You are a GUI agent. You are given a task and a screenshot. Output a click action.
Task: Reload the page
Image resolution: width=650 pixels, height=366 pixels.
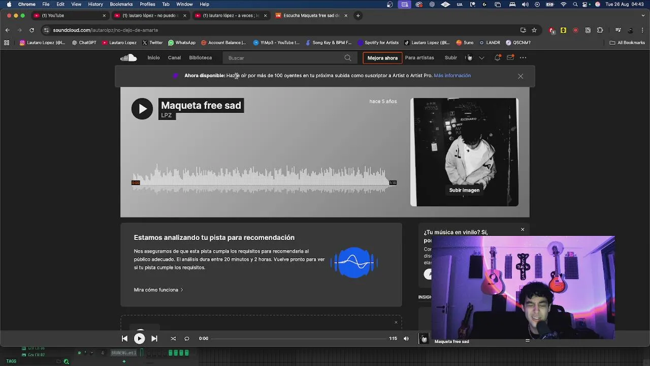(32, 30)
